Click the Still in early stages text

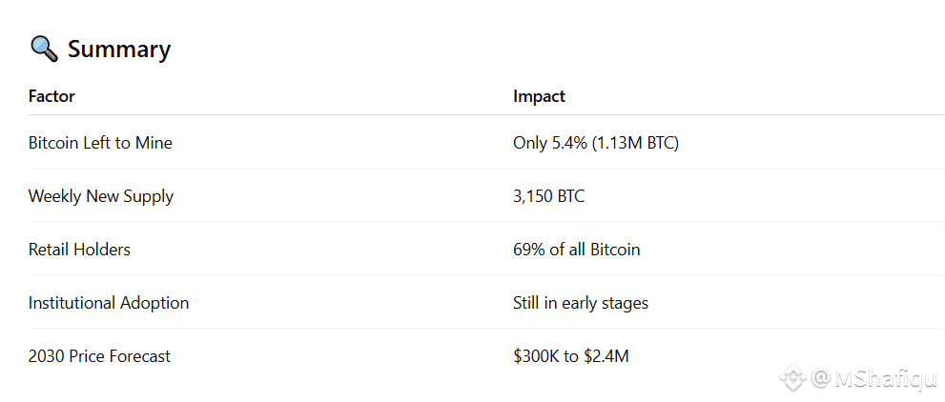pos(580,303)
